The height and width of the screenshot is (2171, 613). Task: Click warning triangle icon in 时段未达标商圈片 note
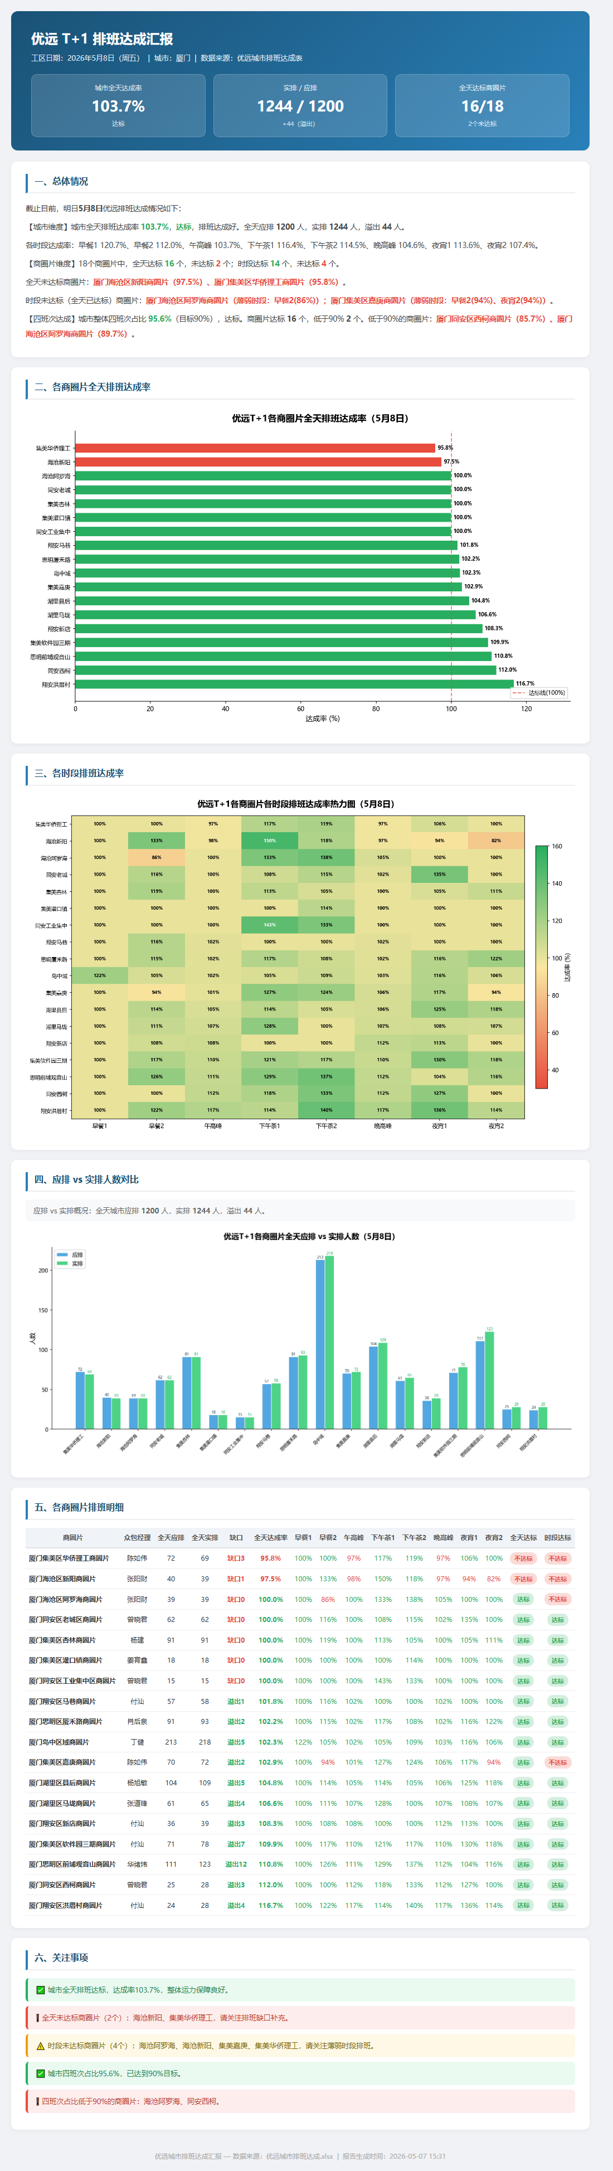point(41,2046)
